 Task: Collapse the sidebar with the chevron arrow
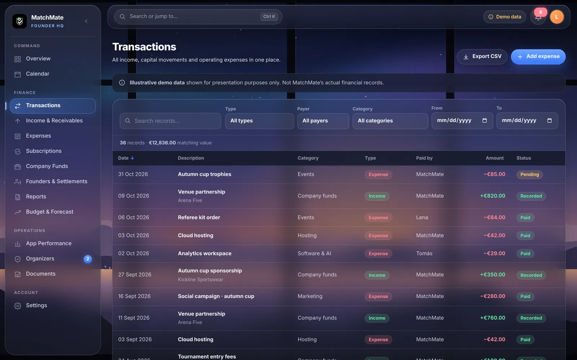86,21
